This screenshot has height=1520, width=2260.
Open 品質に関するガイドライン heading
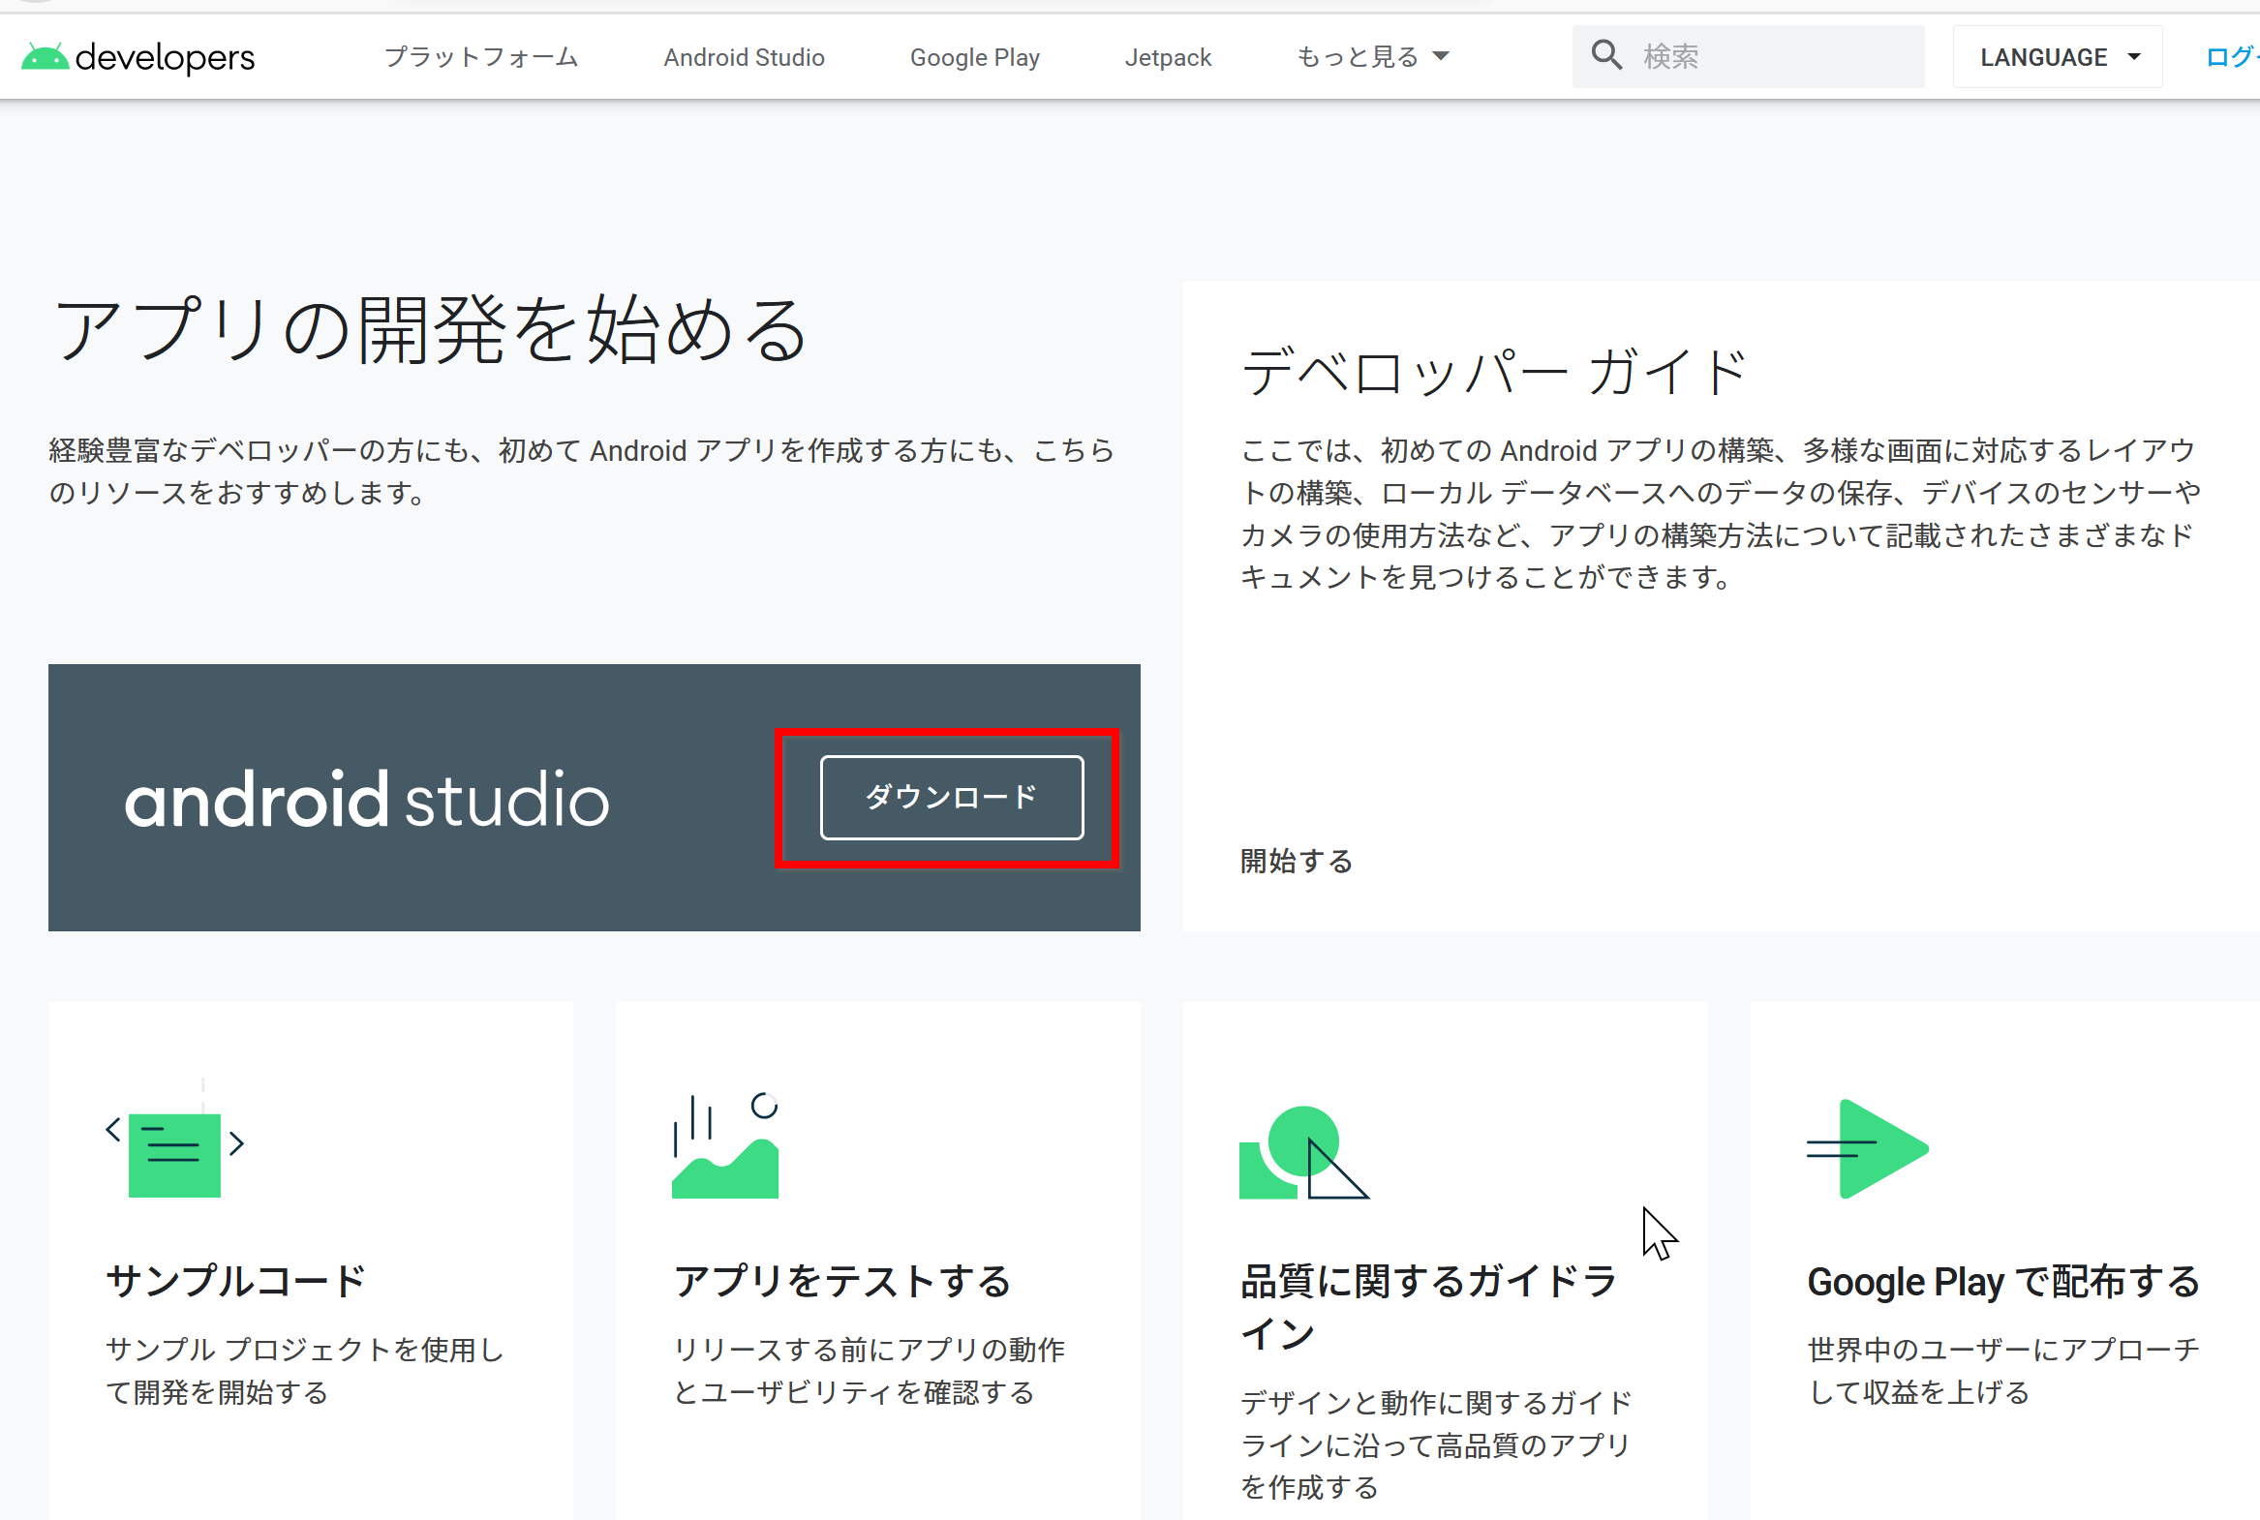click(1429, 1307)
